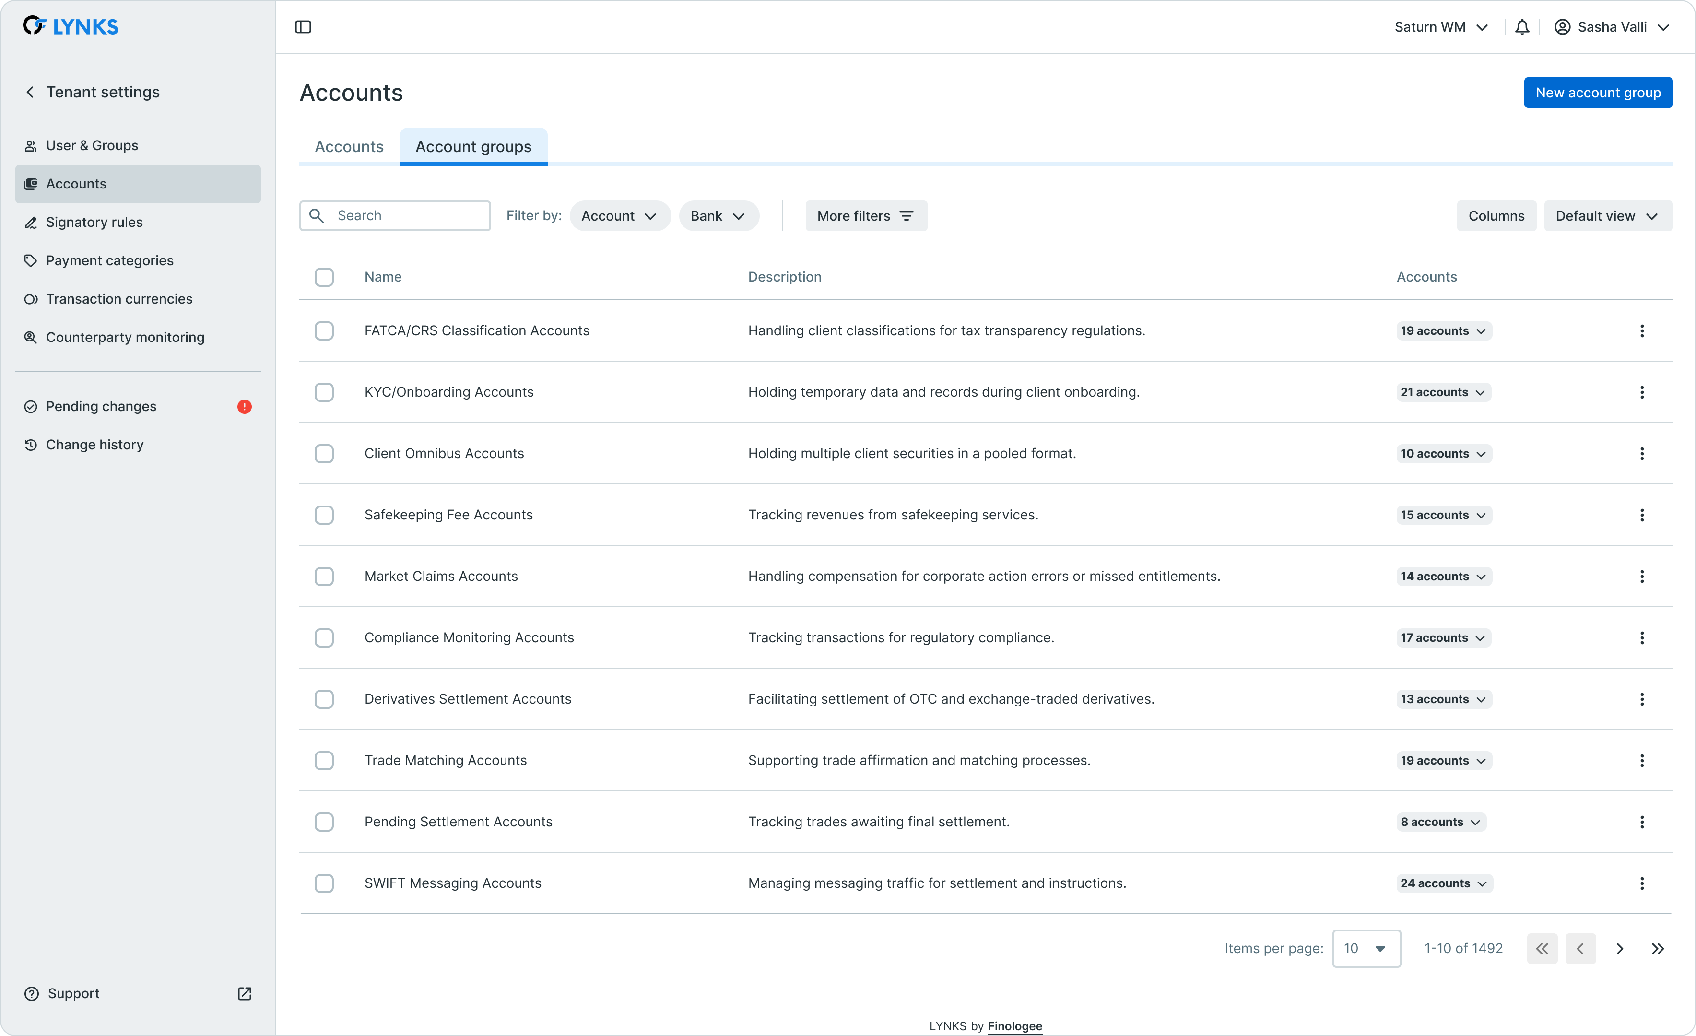Check the Client Omnibus Accounts row
The width and height of the screenshot is (1696, 1036).
click(324, 454)
